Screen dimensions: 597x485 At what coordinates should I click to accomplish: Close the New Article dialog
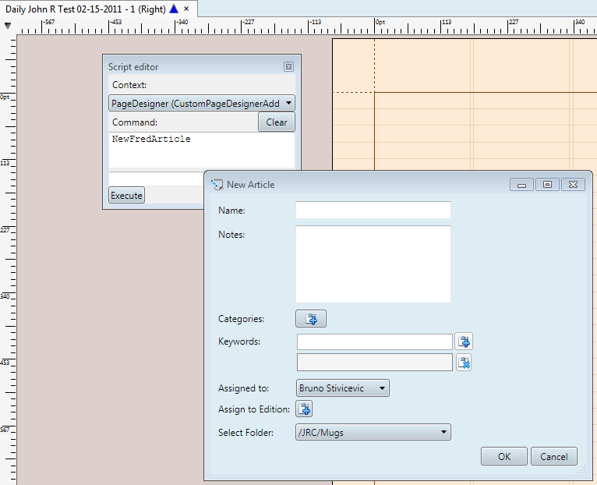click(x=573, y=185)
